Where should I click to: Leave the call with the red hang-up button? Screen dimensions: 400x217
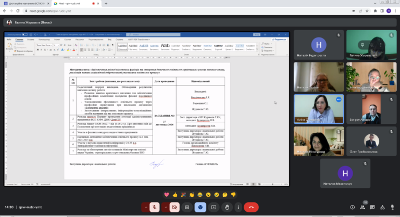(x=251, y=207)
